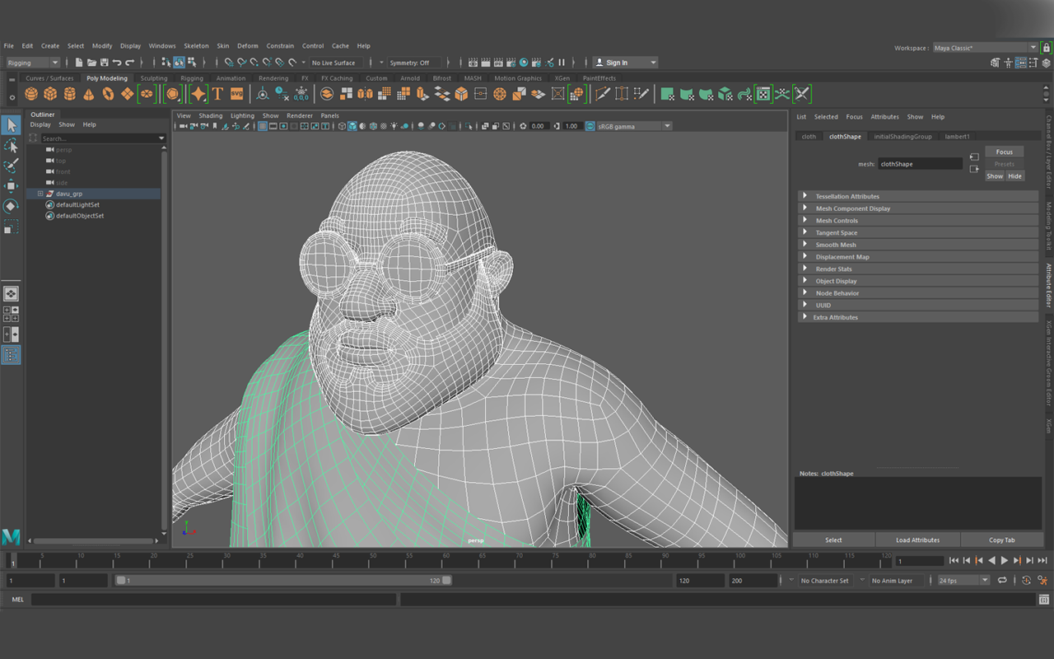Click the save scene icon

pyautogui.click(x=104, y=63)
